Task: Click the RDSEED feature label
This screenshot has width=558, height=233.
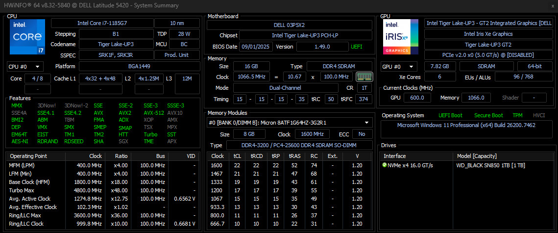Action: coord(74,141)
